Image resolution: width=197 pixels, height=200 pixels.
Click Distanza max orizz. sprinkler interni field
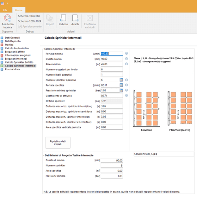point(112,106)
